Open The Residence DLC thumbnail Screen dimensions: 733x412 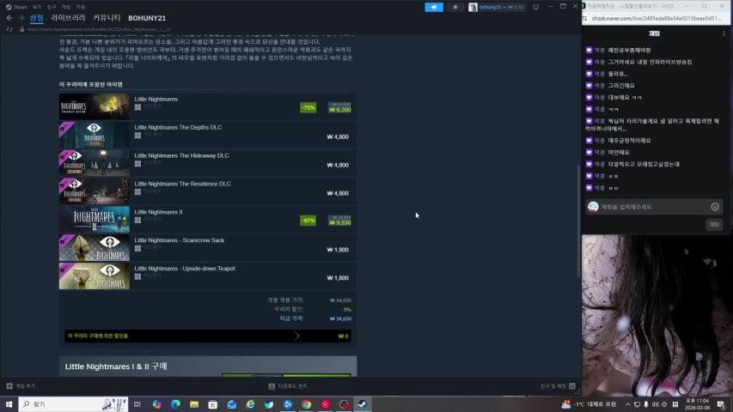[94, 191]
